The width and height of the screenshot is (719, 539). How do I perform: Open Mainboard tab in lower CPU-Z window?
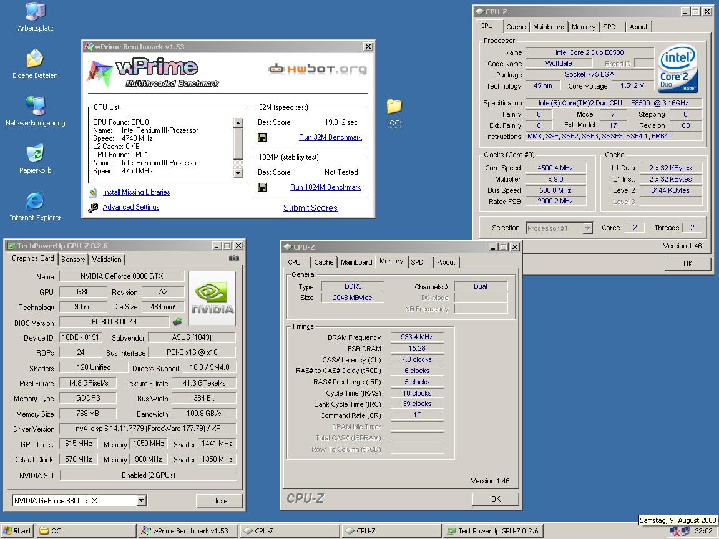coord(356,262)
